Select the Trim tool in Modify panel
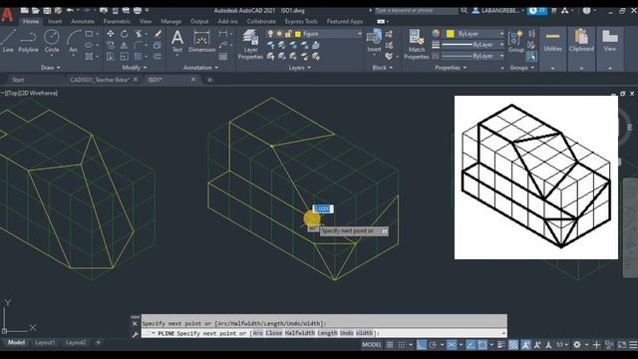Image resolution: width=638 pixels, height=359 pixels. click(x=139, y=34)
